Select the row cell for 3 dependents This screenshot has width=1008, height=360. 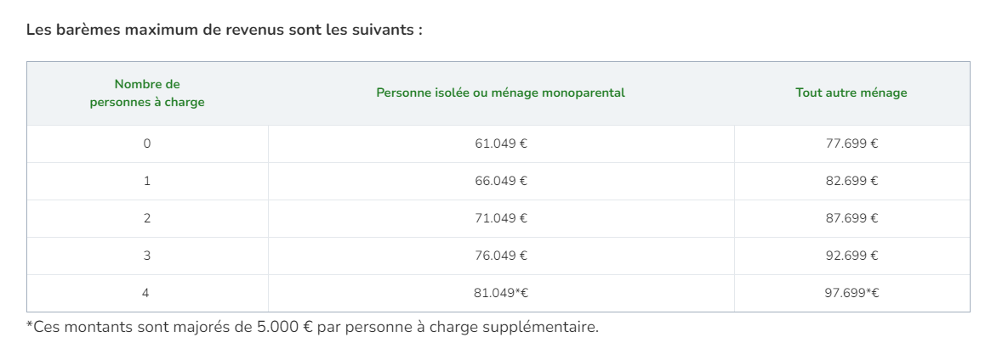pos(147,256)
